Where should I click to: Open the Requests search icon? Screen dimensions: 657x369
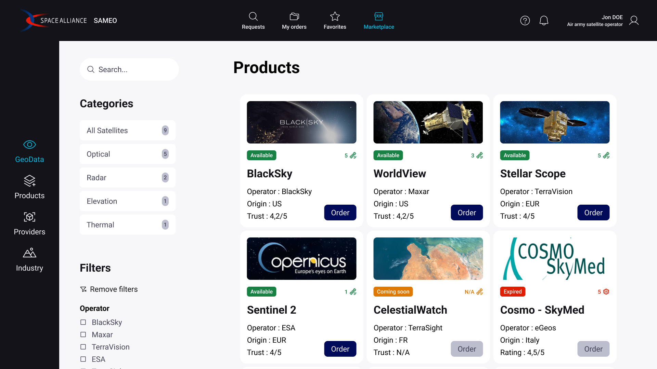[x=253, y=16]
